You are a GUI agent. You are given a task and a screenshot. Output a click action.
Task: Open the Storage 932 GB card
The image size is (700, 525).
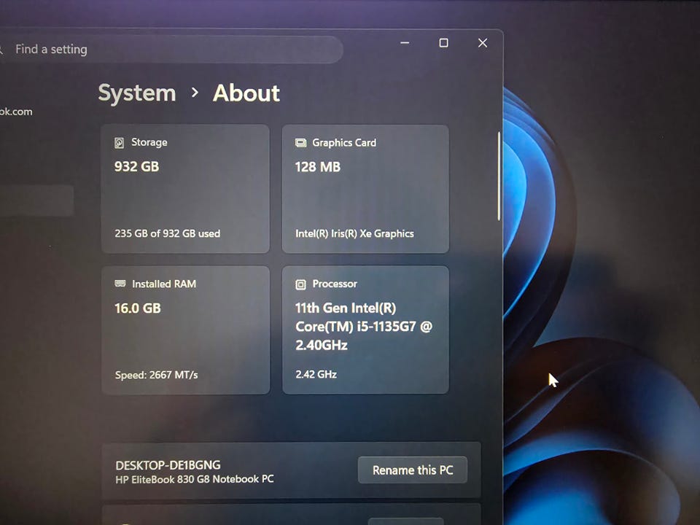coord(185,189)
